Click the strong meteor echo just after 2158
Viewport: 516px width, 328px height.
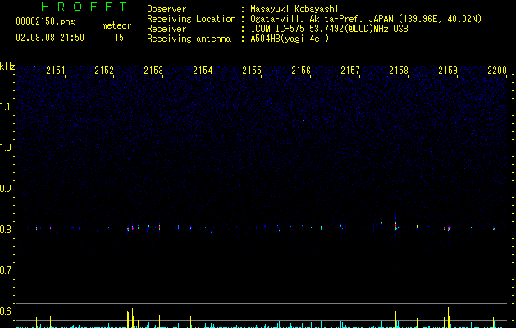396,226
